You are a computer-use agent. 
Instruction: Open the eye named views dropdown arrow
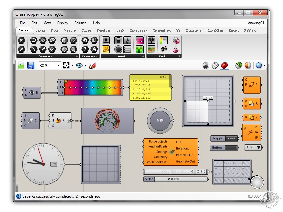point(86,66)
